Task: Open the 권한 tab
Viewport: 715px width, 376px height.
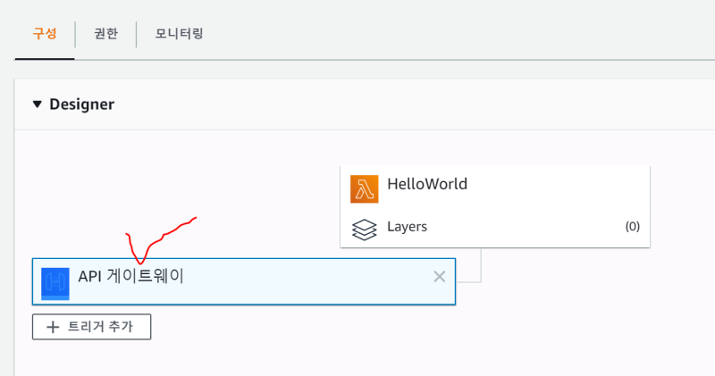Action: point(105,34)
